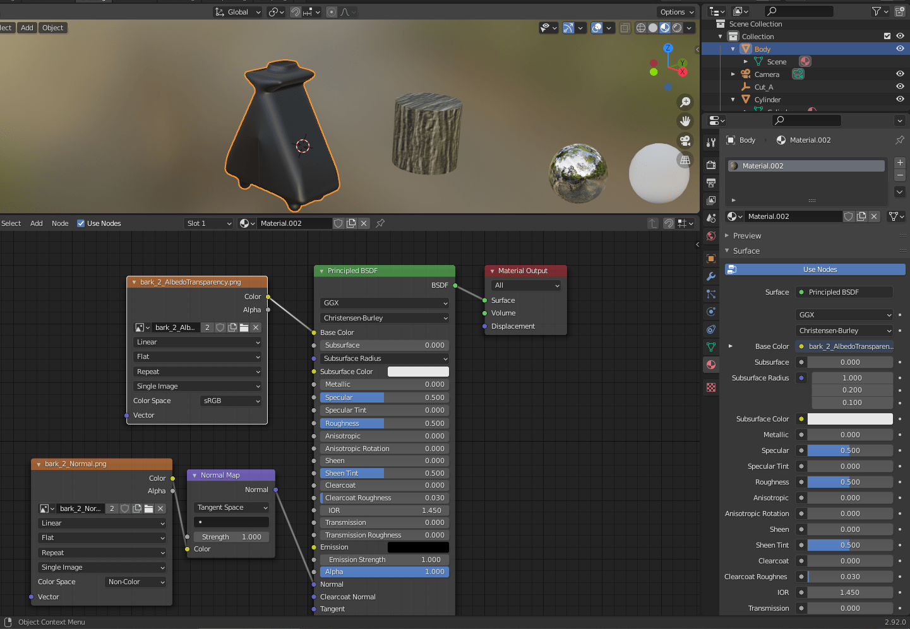Open the Modifier Properties tab

point(711,276)
